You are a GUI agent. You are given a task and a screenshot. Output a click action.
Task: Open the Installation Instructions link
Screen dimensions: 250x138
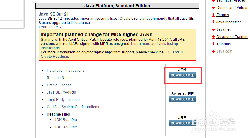(x=66, y=71)
